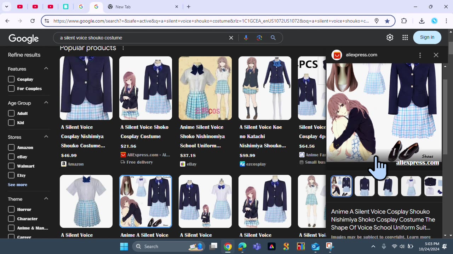Click taskbar microphone icon
This screenshot has height=254, width=453.
pyautogui.click(x=384, y=246)
